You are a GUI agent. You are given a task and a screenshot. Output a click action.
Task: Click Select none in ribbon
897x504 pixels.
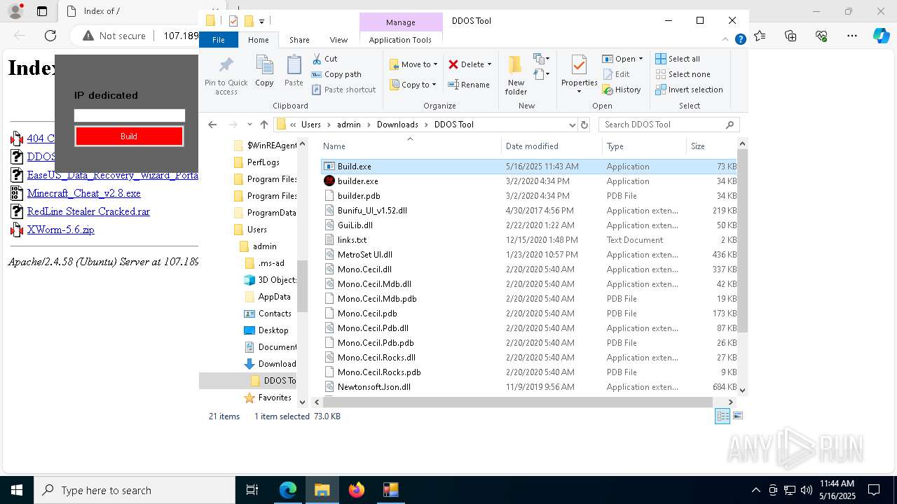tap(683, 74)
